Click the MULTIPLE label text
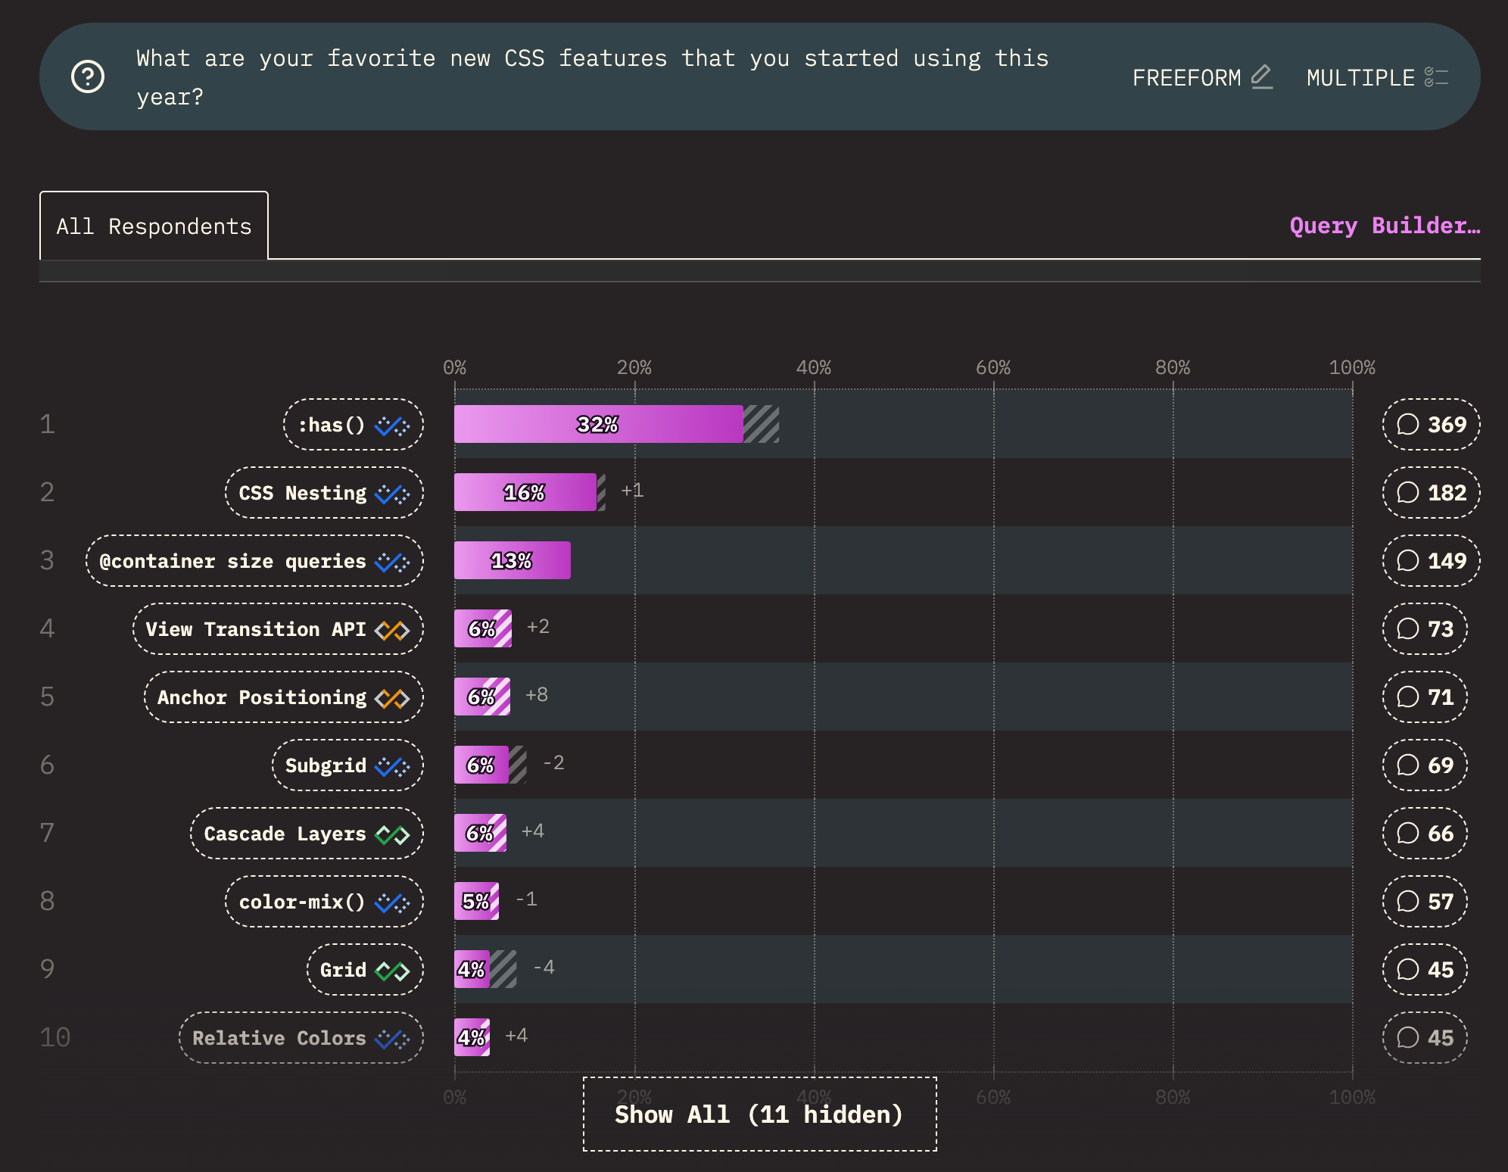This screenshot has width=1508, height=1172. (1360, 77)
